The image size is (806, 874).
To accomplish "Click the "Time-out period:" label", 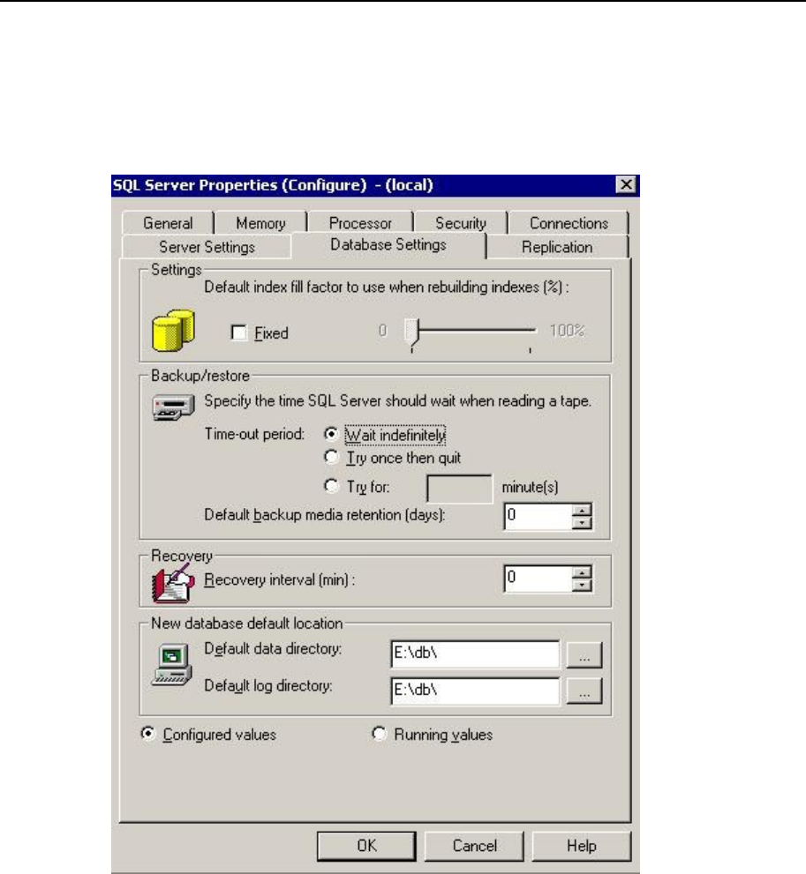I will tap(254, 434).
